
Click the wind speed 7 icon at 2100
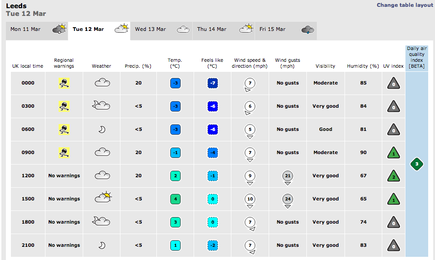[x=250, y=247]
